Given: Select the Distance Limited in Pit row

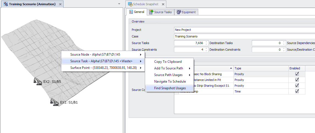Looking at the screenshot, I should [239, 80].
